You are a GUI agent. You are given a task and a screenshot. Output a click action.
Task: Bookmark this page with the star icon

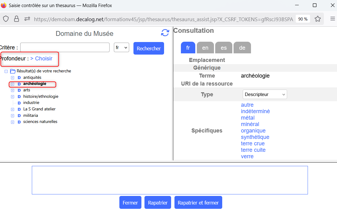click(318, 19)
